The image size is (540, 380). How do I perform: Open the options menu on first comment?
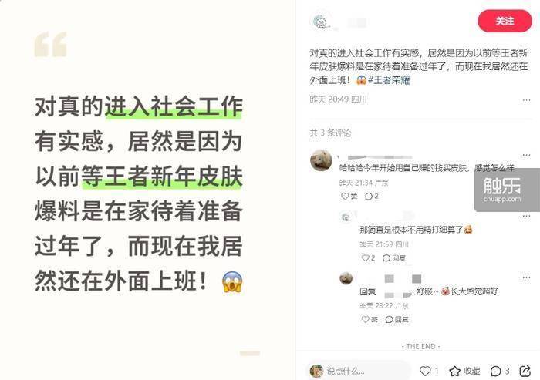coord(526,155)
